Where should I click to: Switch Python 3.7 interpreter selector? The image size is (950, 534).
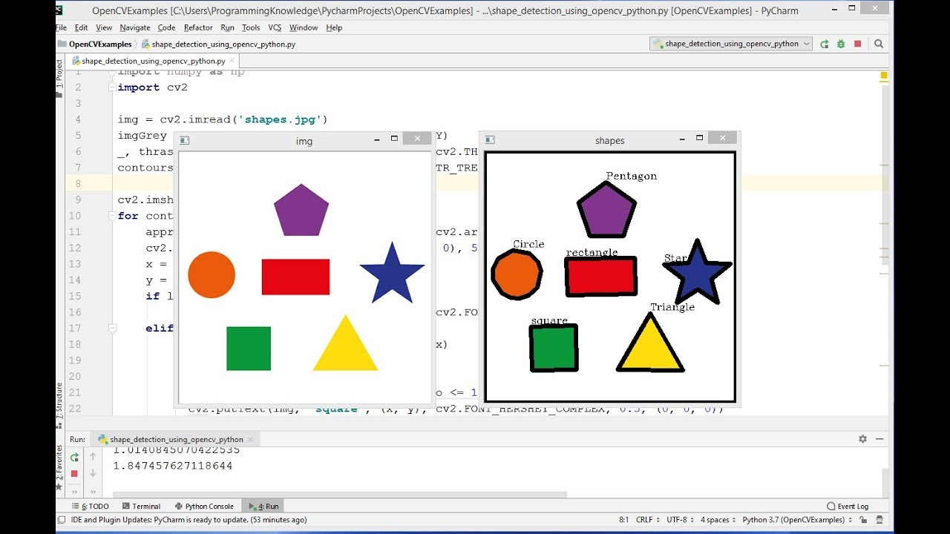[x=796, y=520]
